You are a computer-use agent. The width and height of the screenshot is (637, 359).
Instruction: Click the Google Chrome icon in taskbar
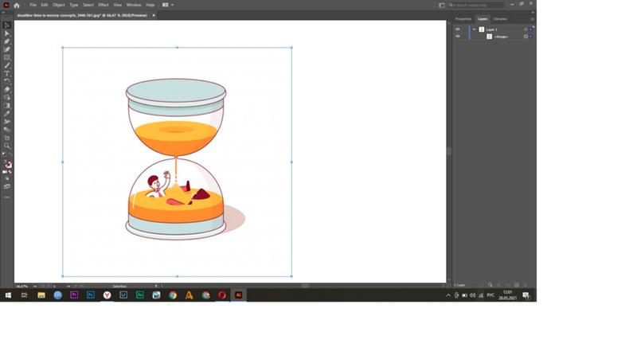173,295
